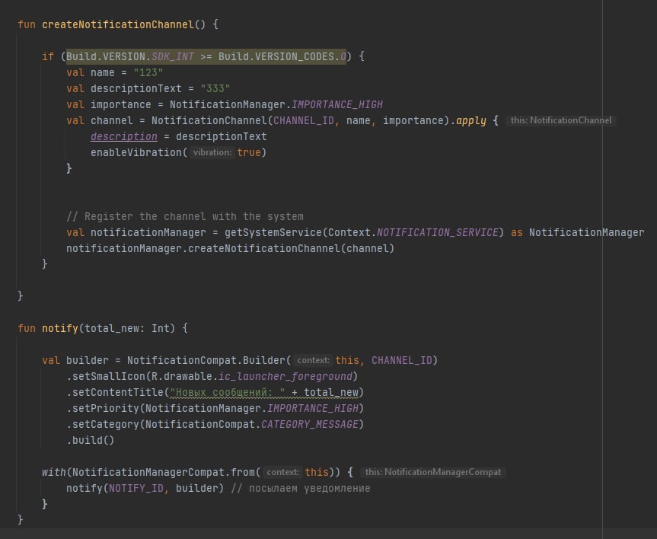Click NOTIFY_ID in the notify call

[x=136, y=488]
